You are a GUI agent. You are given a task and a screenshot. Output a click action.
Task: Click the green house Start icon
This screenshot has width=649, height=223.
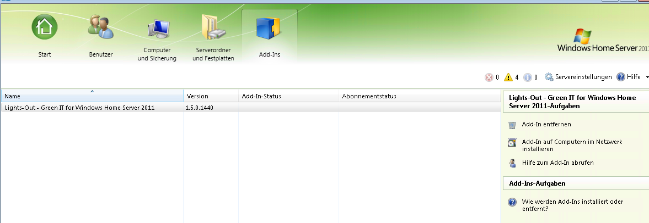point(44,27)
